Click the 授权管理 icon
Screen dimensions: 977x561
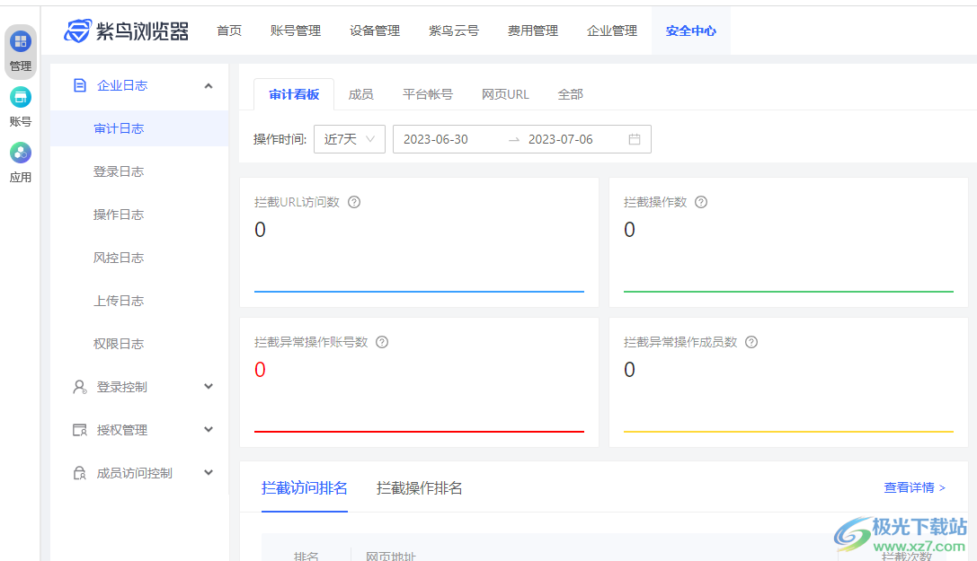[x=80, y=430]
